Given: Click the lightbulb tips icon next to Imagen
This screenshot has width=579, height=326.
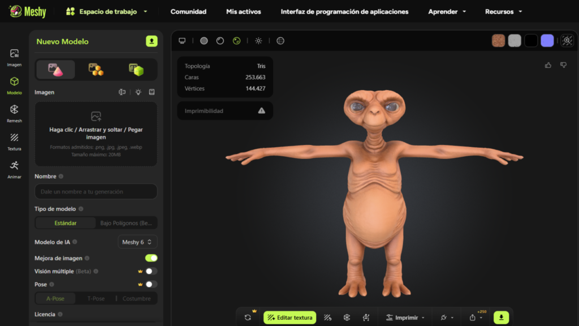Looking at the screenshot, I should [138, 92].
